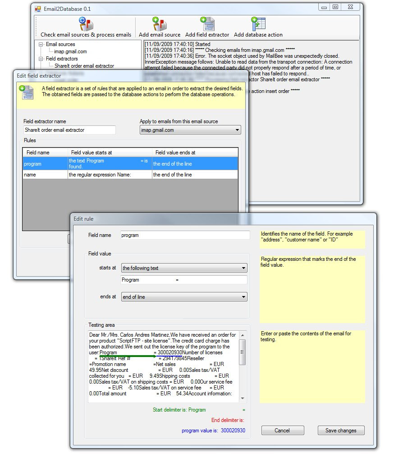Click the 'program value is: 300020930' text

(x=213, y=431)
